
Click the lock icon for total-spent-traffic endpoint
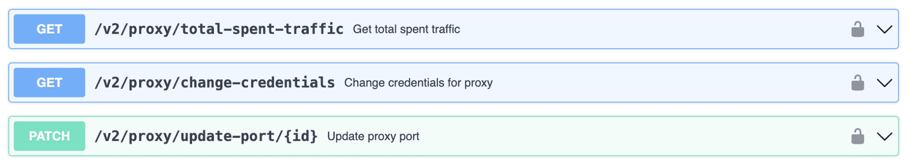pyautogui.click(x=858, y=29)
